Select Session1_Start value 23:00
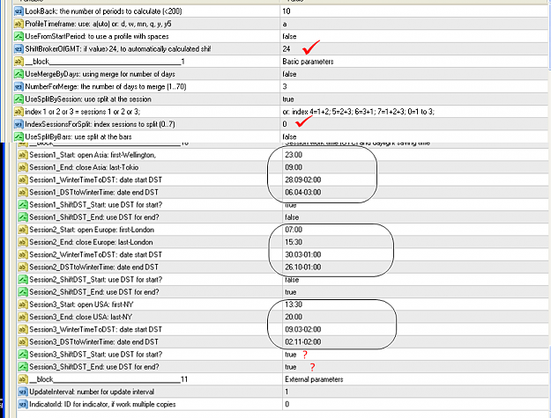 point(294,155)
